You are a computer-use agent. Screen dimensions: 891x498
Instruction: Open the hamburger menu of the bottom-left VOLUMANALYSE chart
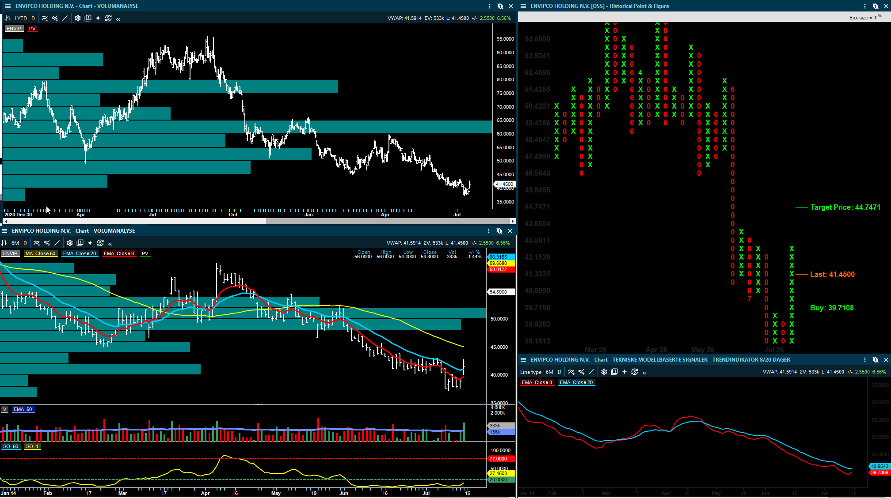coord(4,231)
